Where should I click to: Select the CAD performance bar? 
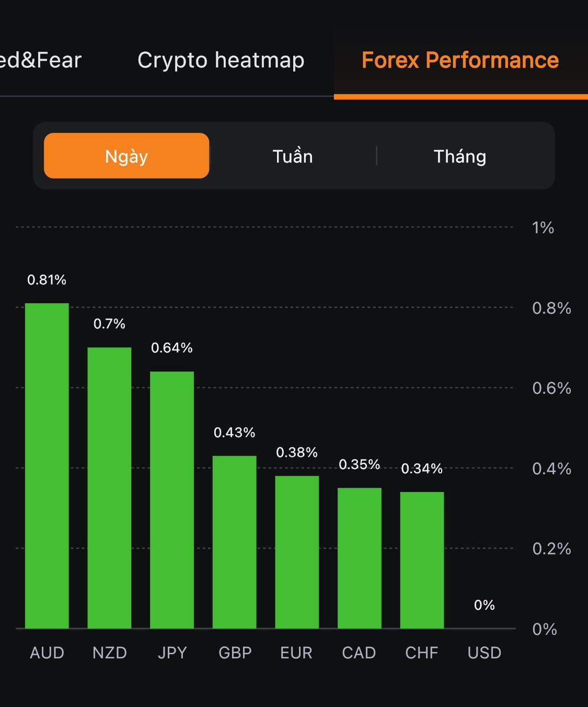point(359,558)
